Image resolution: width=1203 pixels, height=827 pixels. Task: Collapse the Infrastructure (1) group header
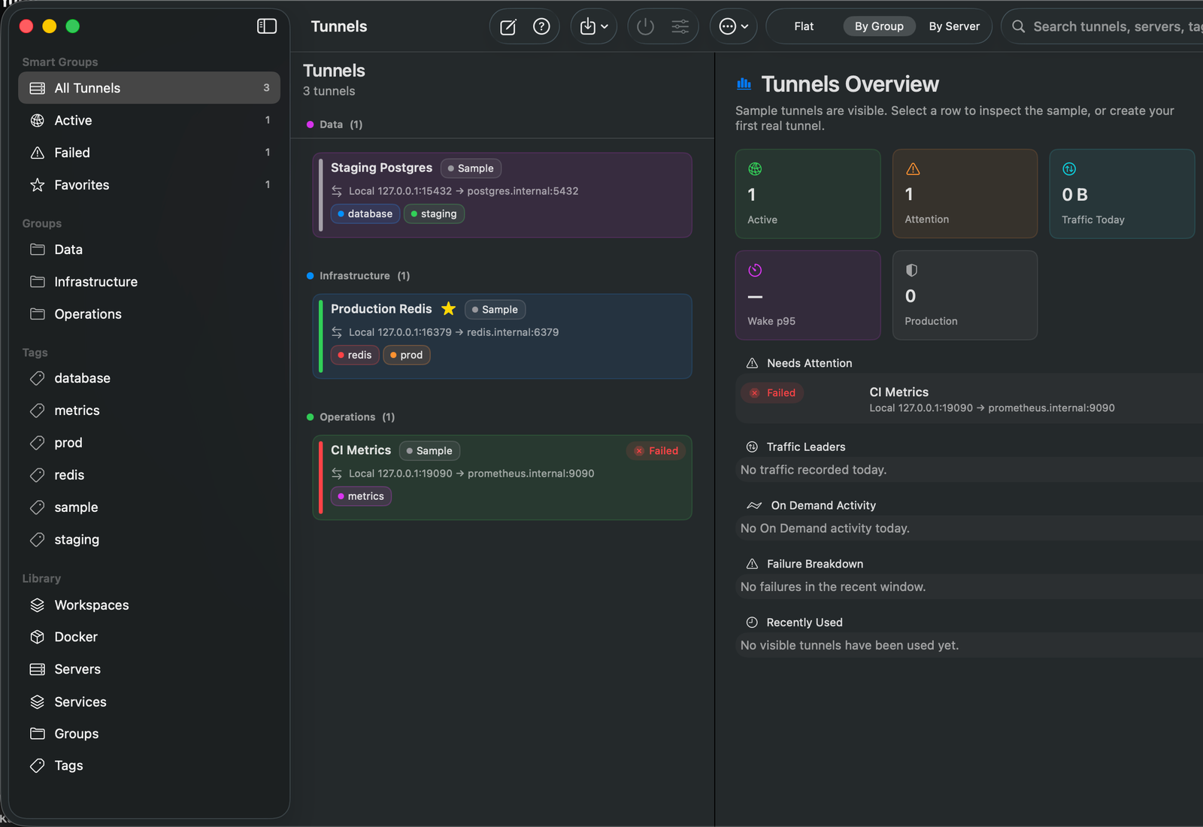pos(359,276)
